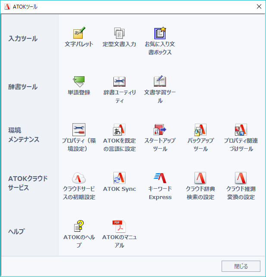
Task: Open ATOKのヘルプ question mark icon
Action: [79, 226]
